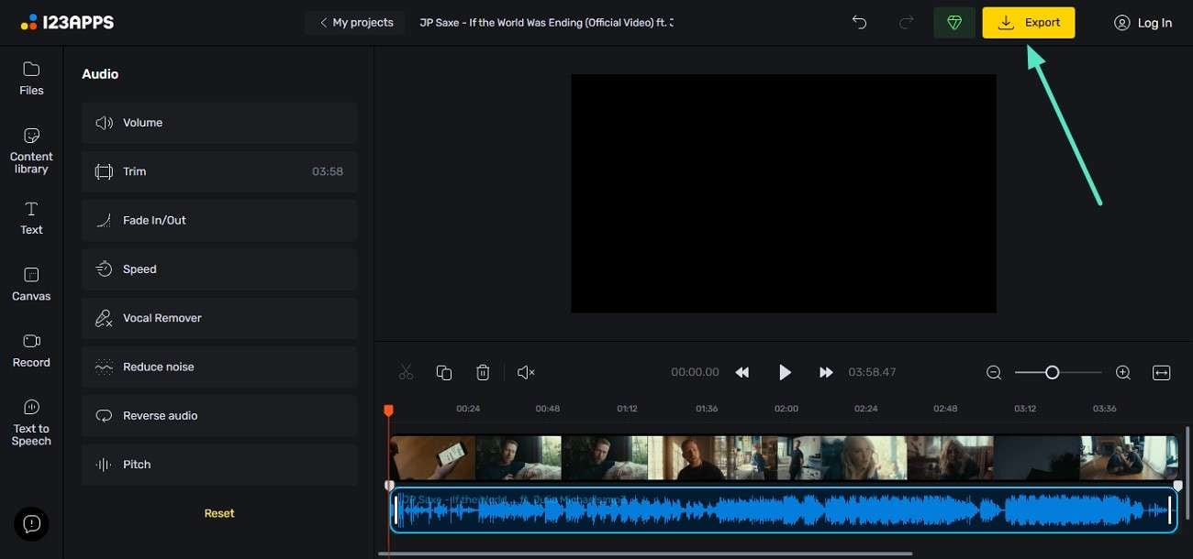Click the current time 00:00.00 display

pyautogui.click(x=695, y=372)
